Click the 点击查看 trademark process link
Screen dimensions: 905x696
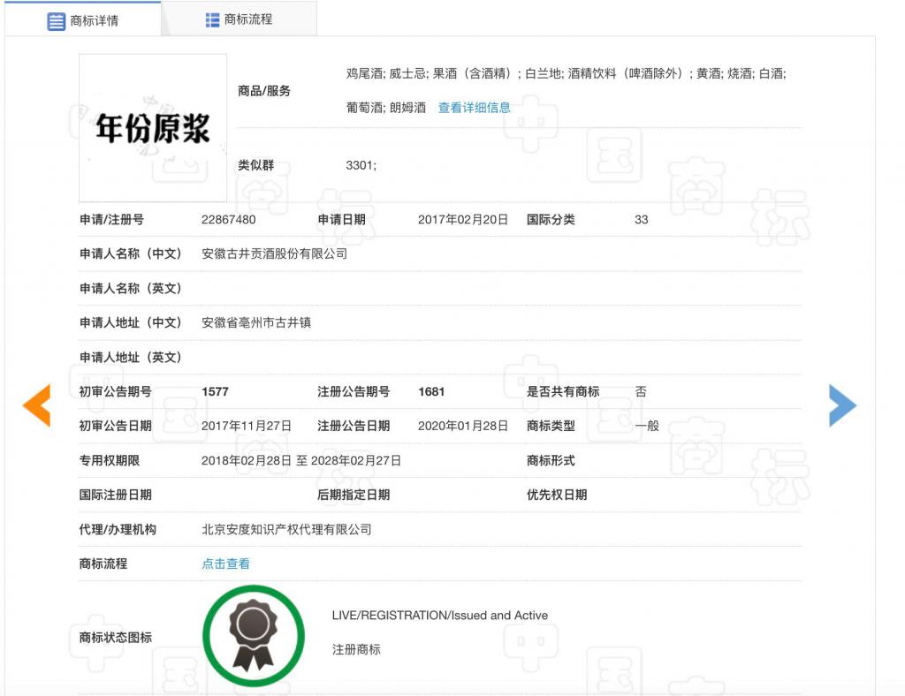tap(225, 564)
